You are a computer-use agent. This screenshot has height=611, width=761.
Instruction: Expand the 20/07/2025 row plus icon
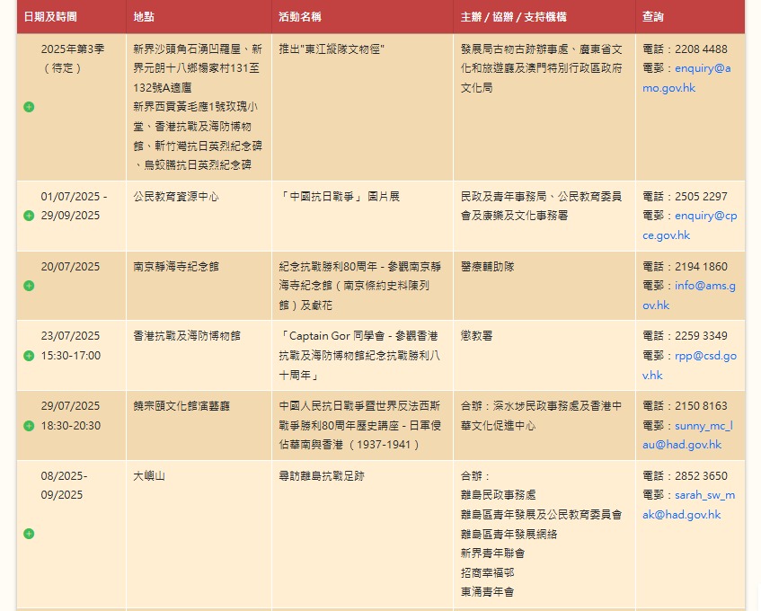pos(29,286)
